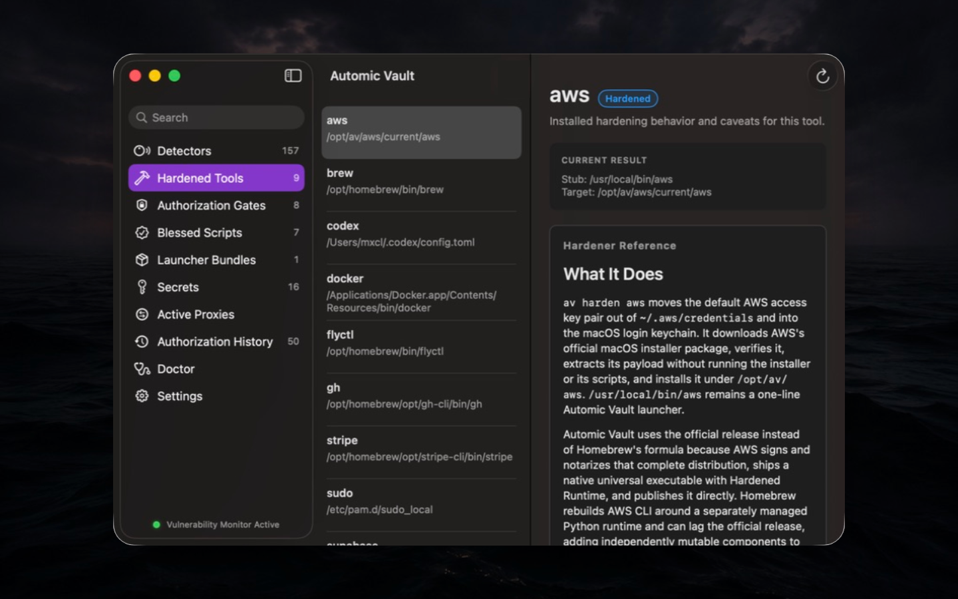Click the Authorization History count 50
Viewport: 958px width, 599px height.
pyautogui.click(x=293, y=341)
